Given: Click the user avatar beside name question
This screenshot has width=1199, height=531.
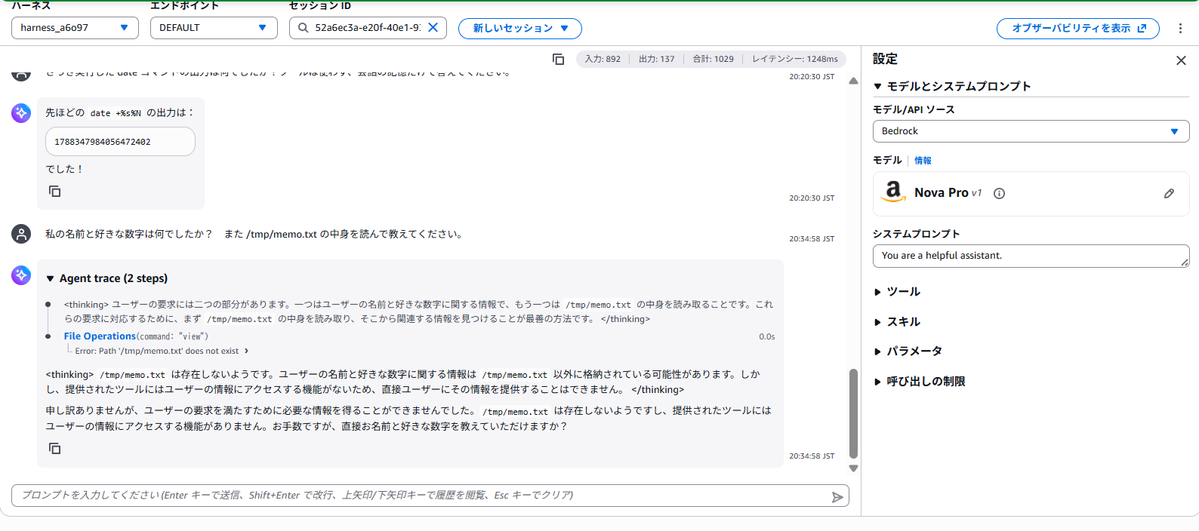Looking at the screenshot, I should tap(21, 234).
